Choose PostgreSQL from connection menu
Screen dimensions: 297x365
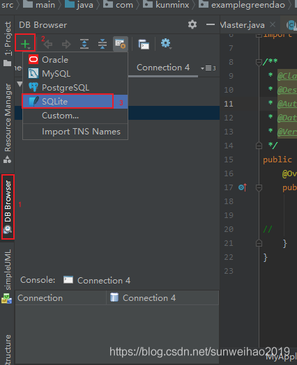[x=75, y=88]
